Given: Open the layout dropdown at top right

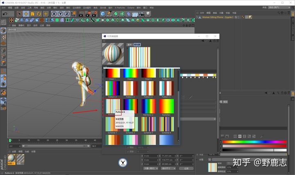Looking at the screenshot, I should (279, 7).
